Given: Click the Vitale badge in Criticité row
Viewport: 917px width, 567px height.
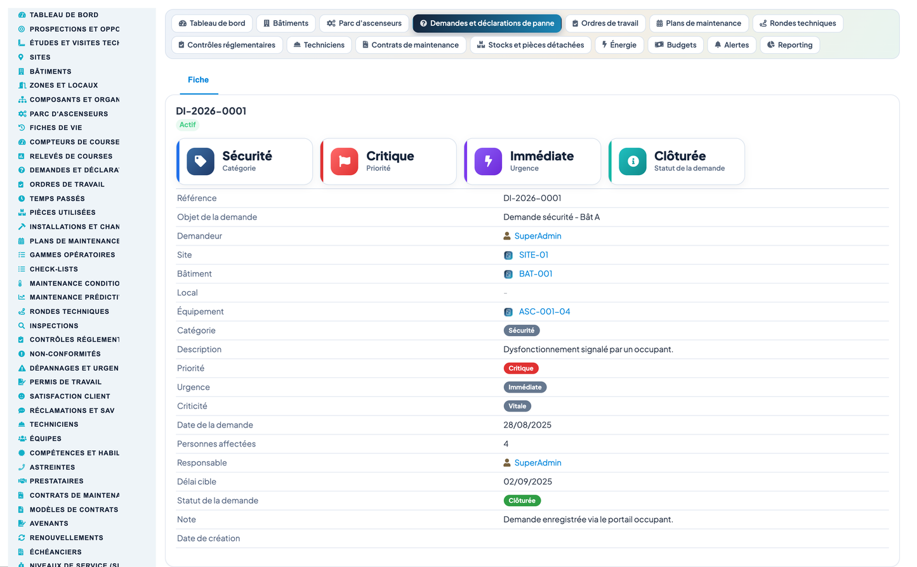Looking at the screenshot, I should tap(517, 407).
